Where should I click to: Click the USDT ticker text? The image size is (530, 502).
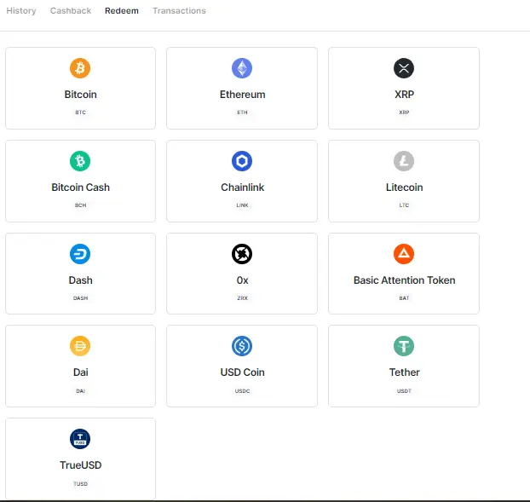pos(404,391)
